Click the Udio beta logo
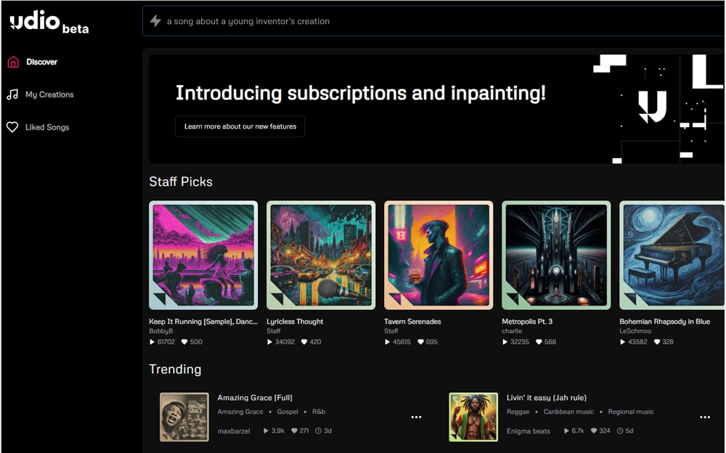Screen dimensions: 726x453 click(x=49, y=23)
